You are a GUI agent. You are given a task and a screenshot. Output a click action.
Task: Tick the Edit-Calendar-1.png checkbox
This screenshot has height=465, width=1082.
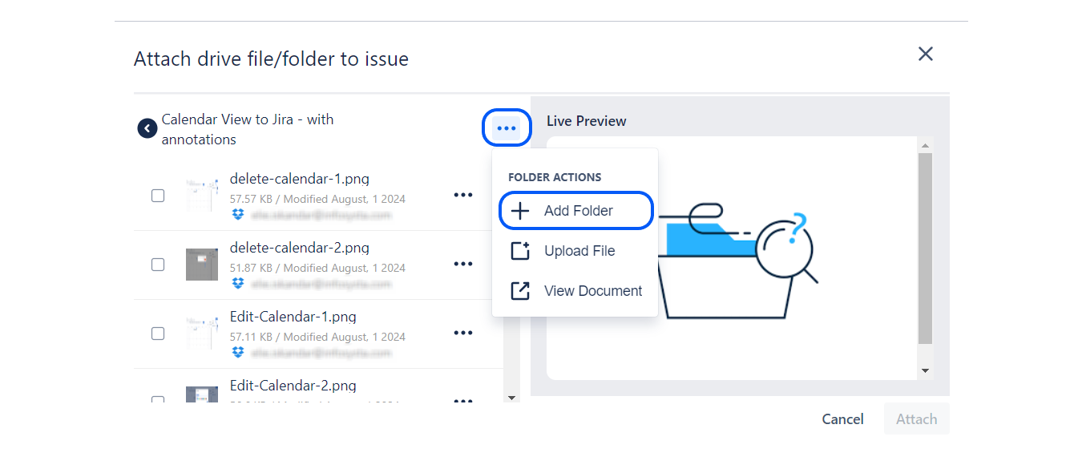158,334
